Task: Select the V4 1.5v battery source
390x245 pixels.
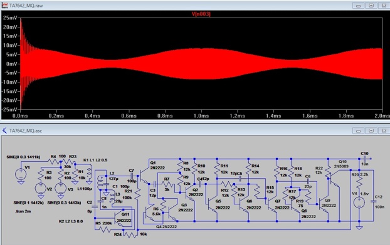Action: tap(359, 202)
